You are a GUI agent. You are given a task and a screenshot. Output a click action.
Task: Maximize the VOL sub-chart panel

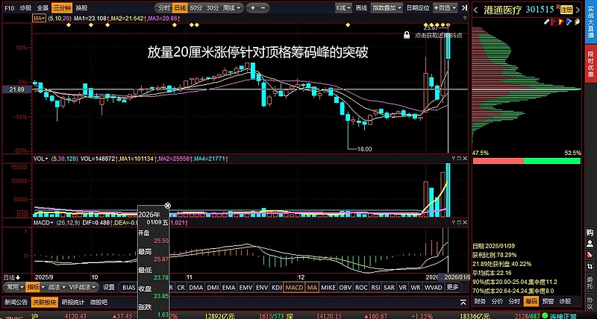pyautogui.click(x=459, y=159)
